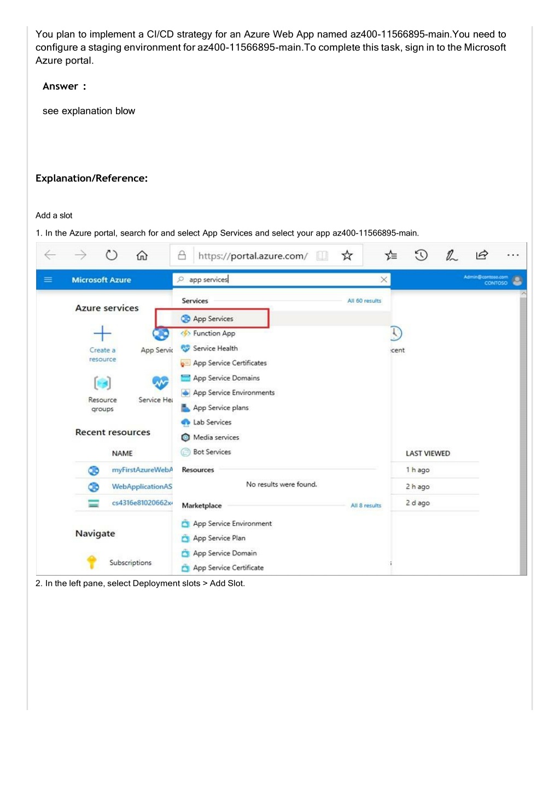Open WebApplicationAS recent resource
This screenshot has width=560, height=791.
(142, 487)
